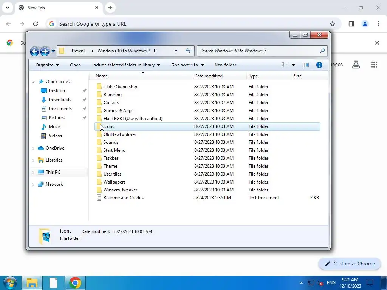Change view with the view icon
Viewport: 387px width, 290px height.
click(x=285, y=65)
